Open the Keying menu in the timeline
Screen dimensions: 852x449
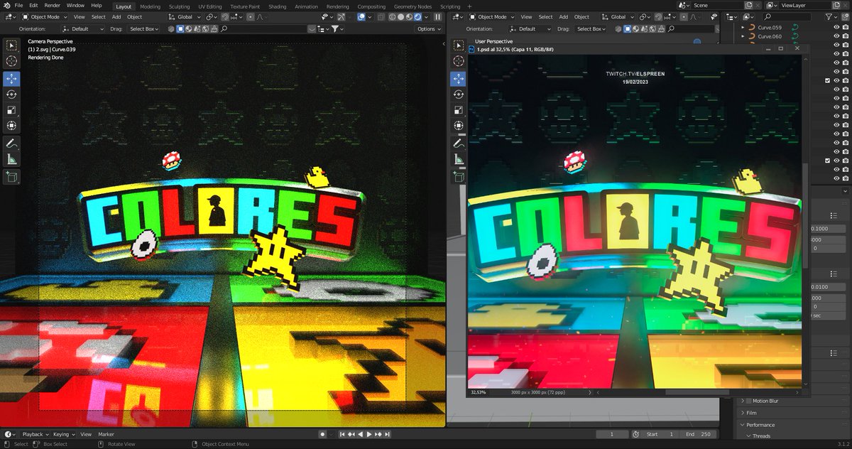[62, 434]
